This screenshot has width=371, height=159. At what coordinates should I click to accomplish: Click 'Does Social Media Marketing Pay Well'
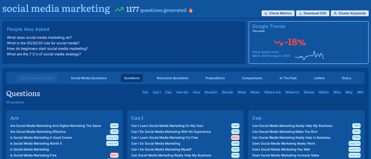coord(281,149)
